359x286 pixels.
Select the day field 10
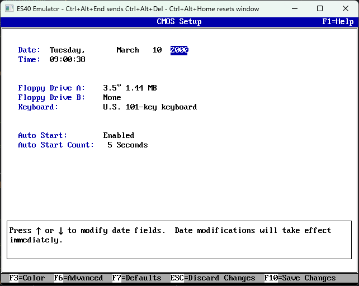pos(157,50)
